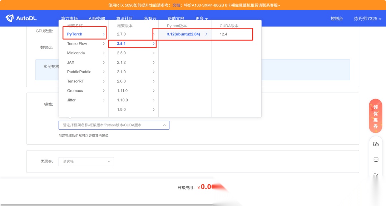The image size is (386, 206).
Task: Open 私有云 nav item
Action: [x=150, y=19]
